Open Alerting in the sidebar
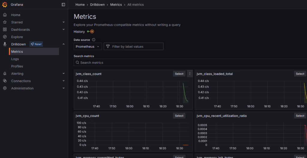Screen dimensions: 307x158 click(x=17, y=74)
